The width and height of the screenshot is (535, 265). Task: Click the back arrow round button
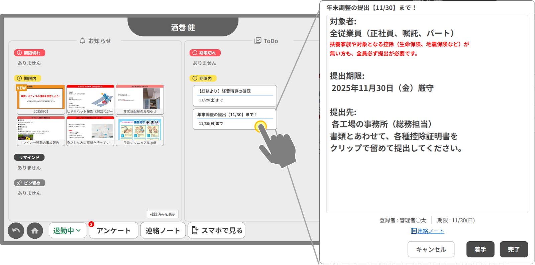tap(16, 231)
